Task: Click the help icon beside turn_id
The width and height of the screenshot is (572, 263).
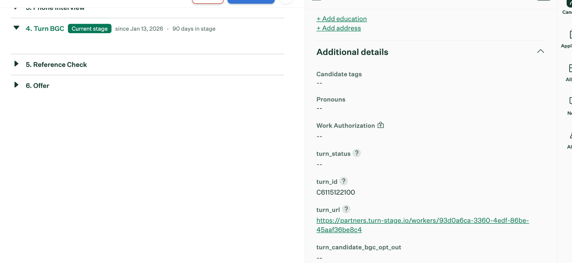Action: point(344,181)
